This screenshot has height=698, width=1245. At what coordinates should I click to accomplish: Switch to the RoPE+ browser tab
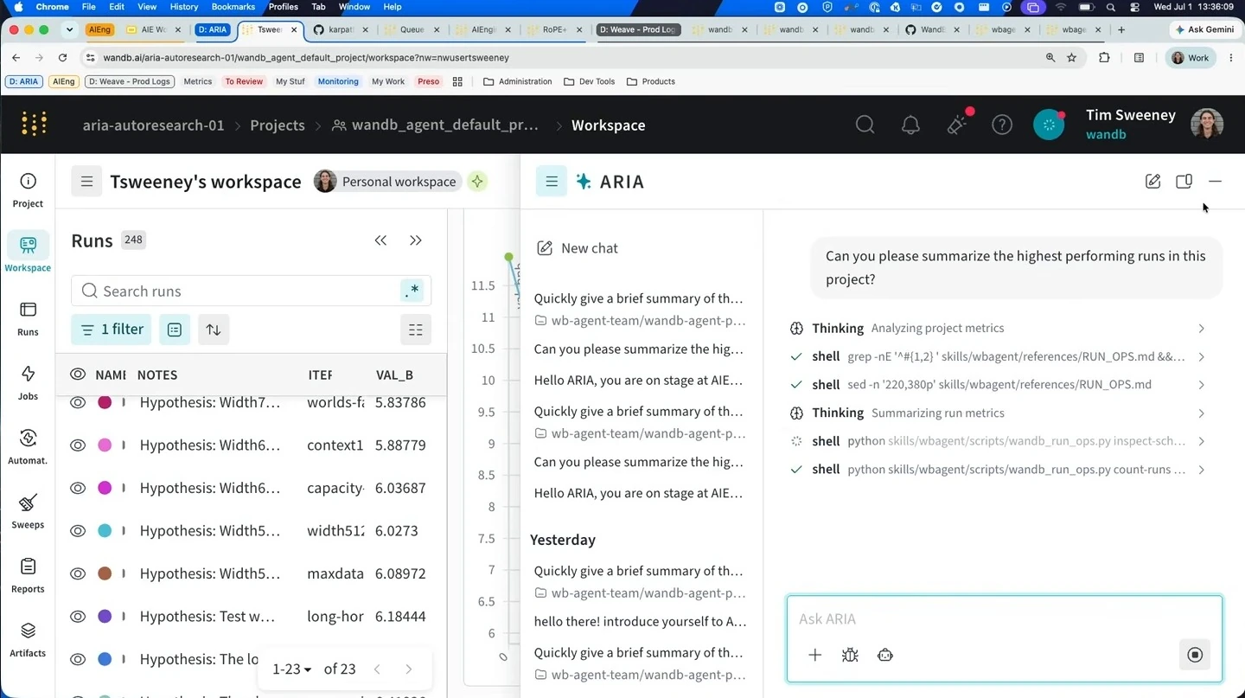click(554, 29)
